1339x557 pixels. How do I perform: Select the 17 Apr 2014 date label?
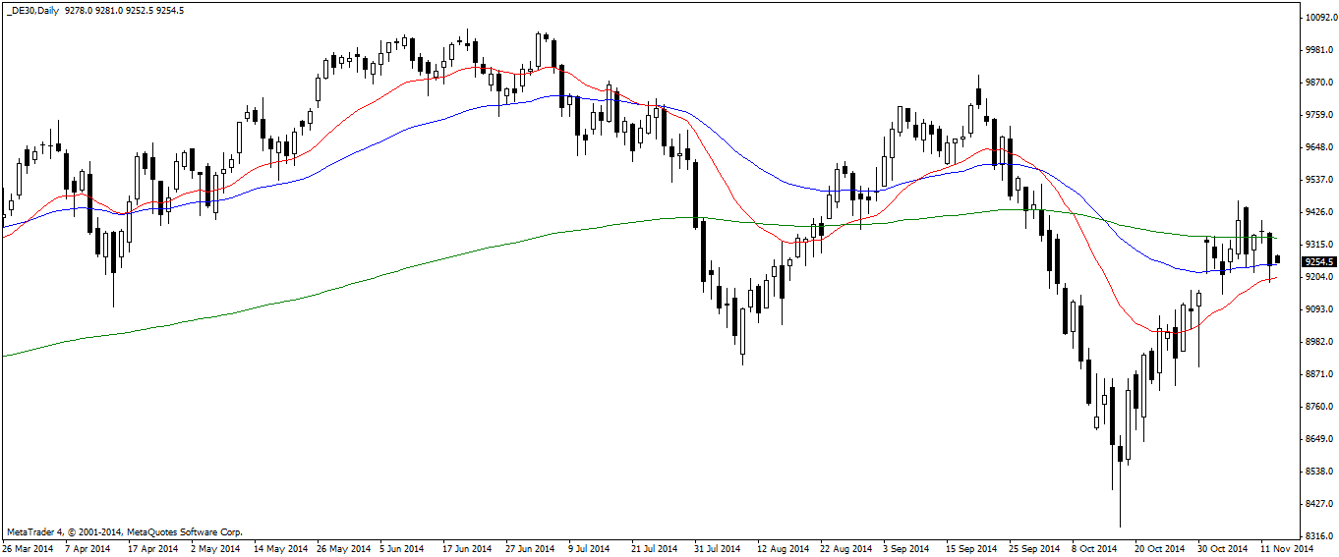coord(153,548)
